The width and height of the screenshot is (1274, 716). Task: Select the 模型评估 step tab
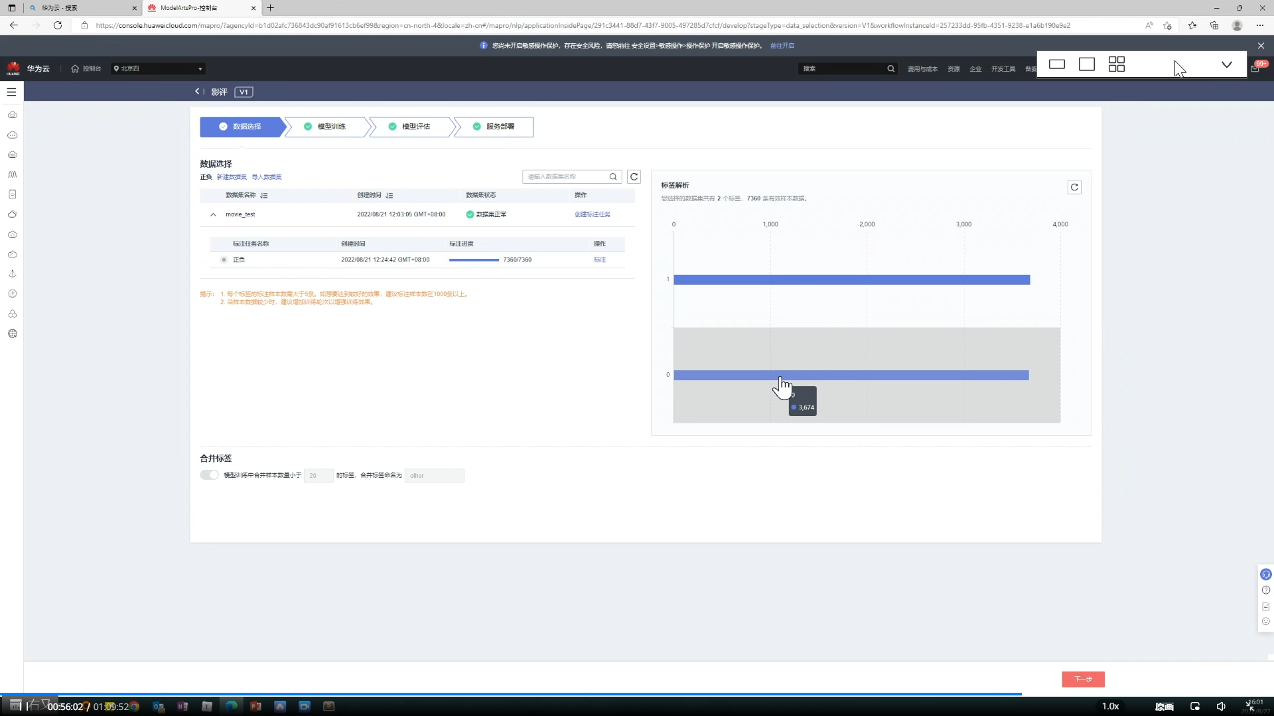(410, 127)
